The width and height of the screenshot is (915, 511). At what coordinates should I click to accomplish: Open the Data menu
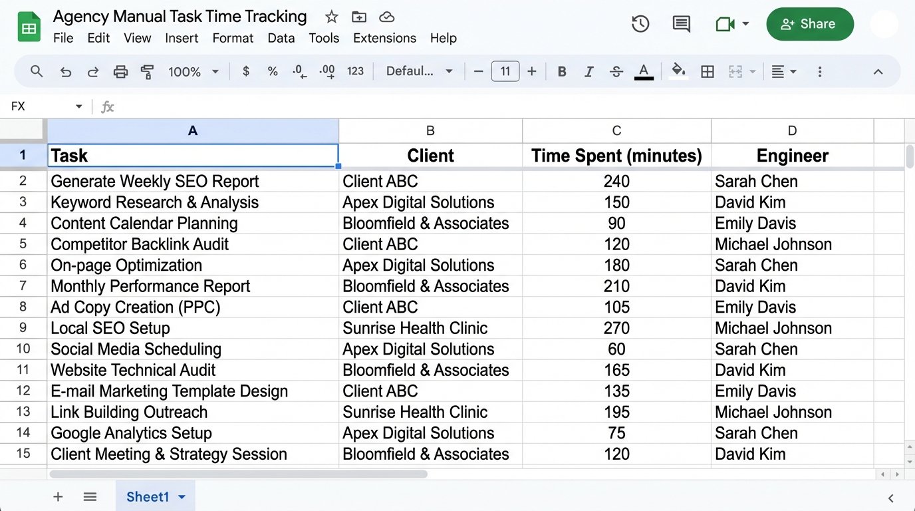(281, 38)
